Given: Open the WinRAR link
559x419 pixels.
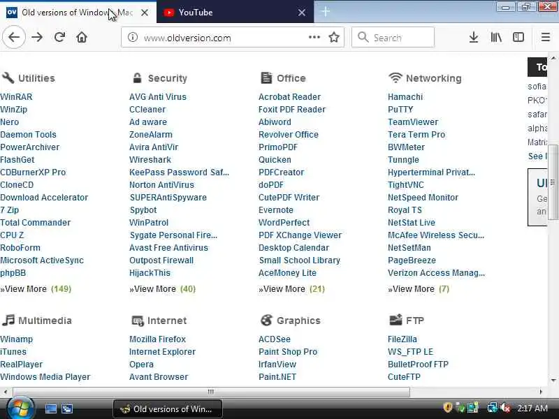Looking at the screenshot, I should [x=16, y=97].
